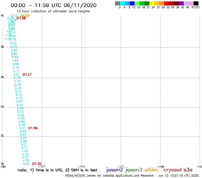
Task: Select the 4.96 wave height reading
Action: pos(25,151)
